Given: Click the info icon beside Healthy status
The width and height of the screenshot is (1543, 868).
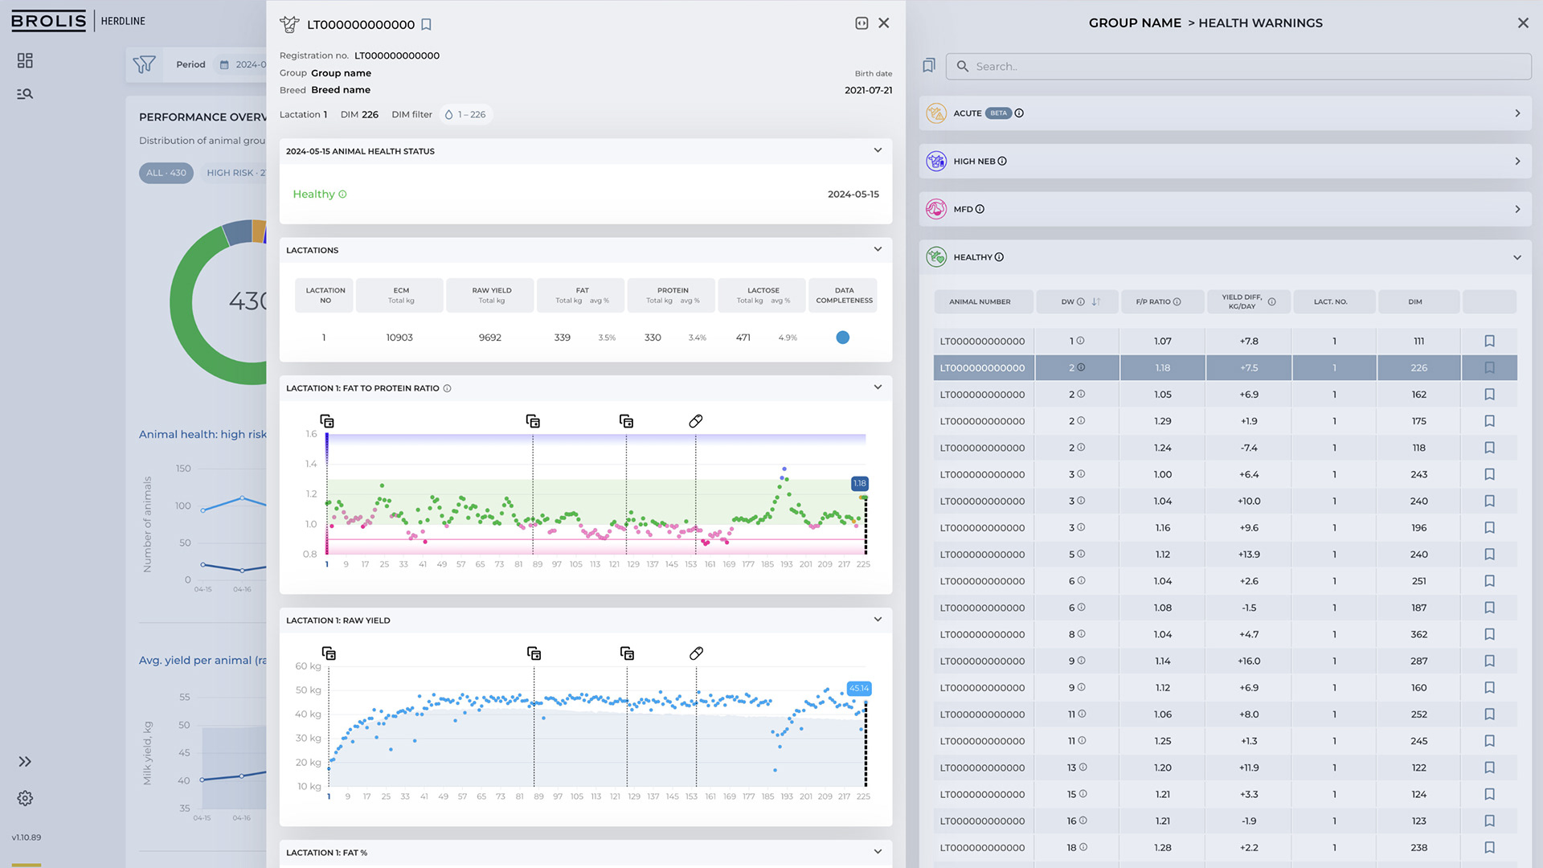Looking at the screenshot, I should click(x=342, y=194).
